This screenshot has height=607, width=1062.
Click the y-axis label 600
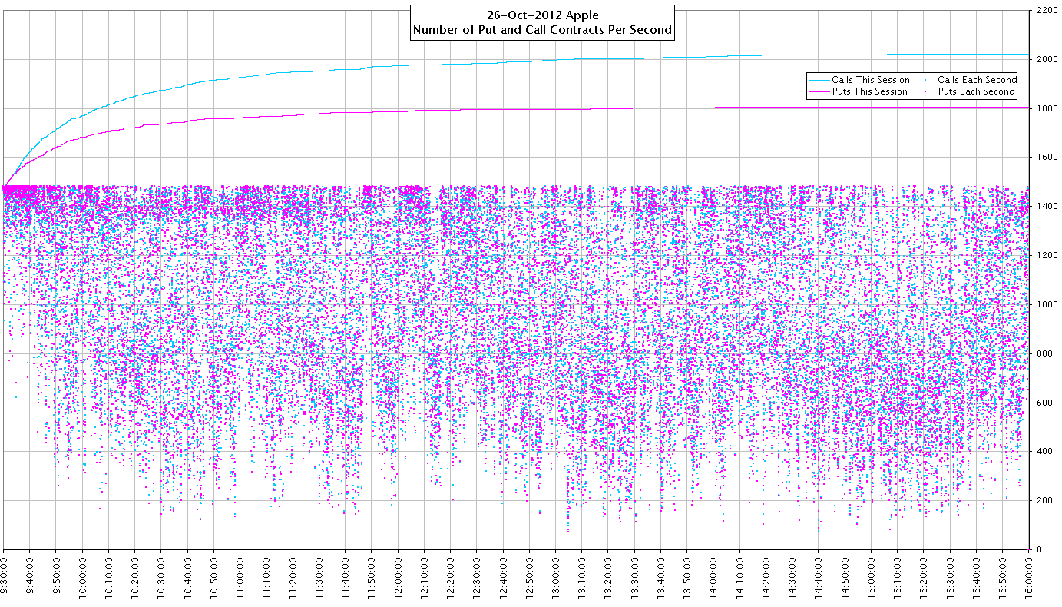tap(1043, 403)
